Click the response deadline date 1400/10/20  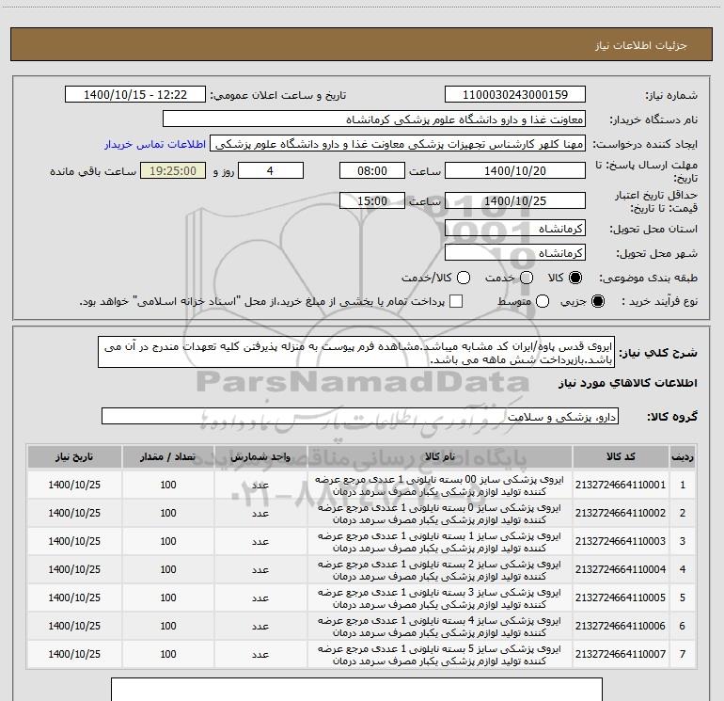pyautogui.click(x=515, y=170)
